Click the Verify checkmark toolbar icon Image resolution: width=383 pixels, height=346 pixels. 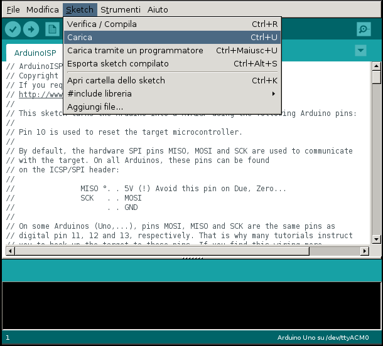point(13,29)
